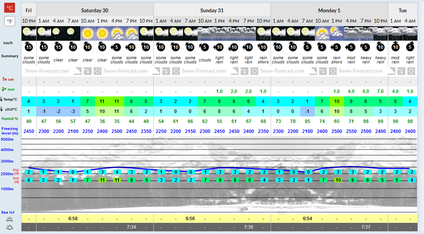Click the sunrise icon in the left column
Image resolution: width=424 pixels, height=234 pixels.
point(10,219)
